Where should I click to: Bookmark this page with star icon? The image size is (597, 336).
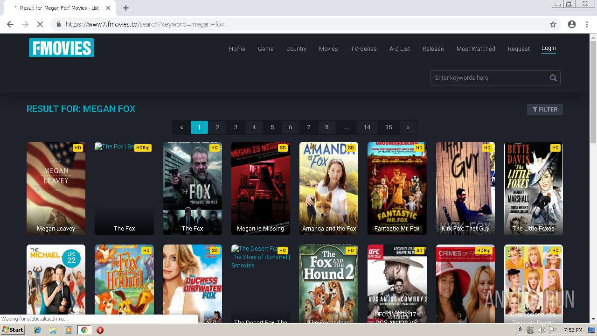[553, 24]
